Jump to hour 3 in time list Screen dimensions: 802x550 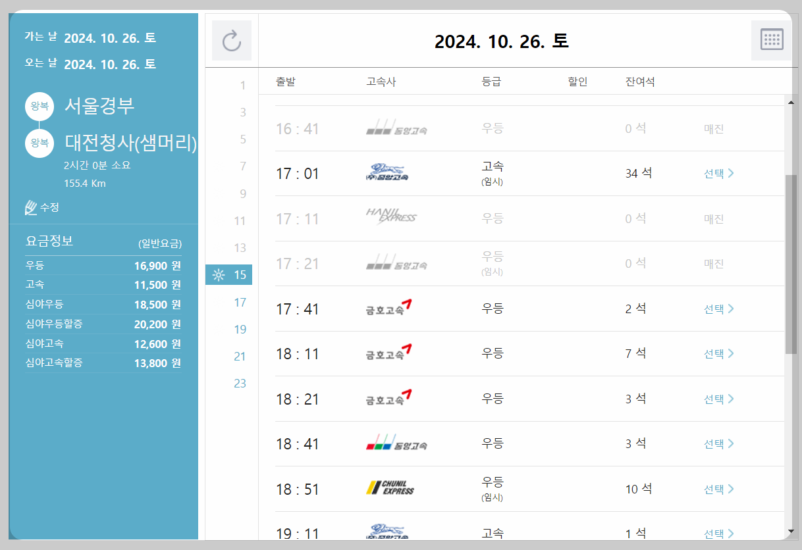tap(242, 113)
